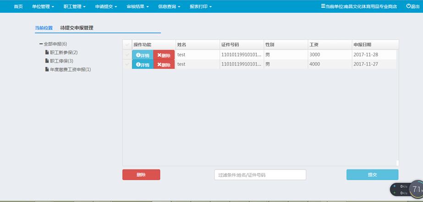Go to 首页 in the navigation bar
The width and height of the screenshot is (423, 202).
[x=18, y=6]
